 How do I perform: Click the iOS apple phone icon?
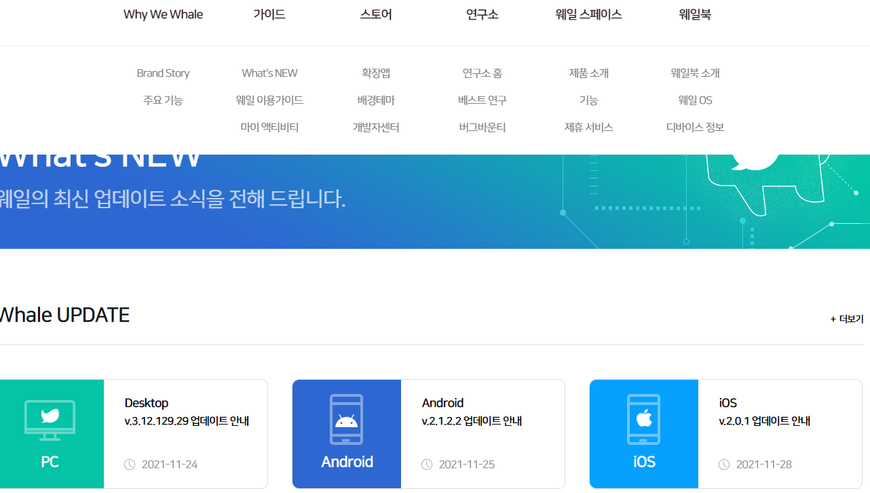point(643,420)
